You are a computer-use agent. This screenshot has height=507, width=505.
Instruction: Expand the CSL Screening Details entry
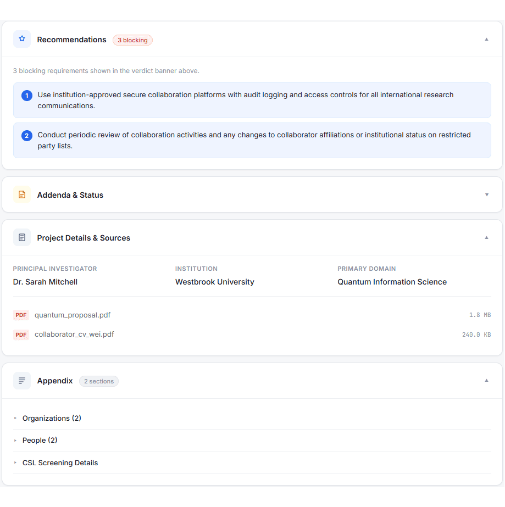[60, 463]
